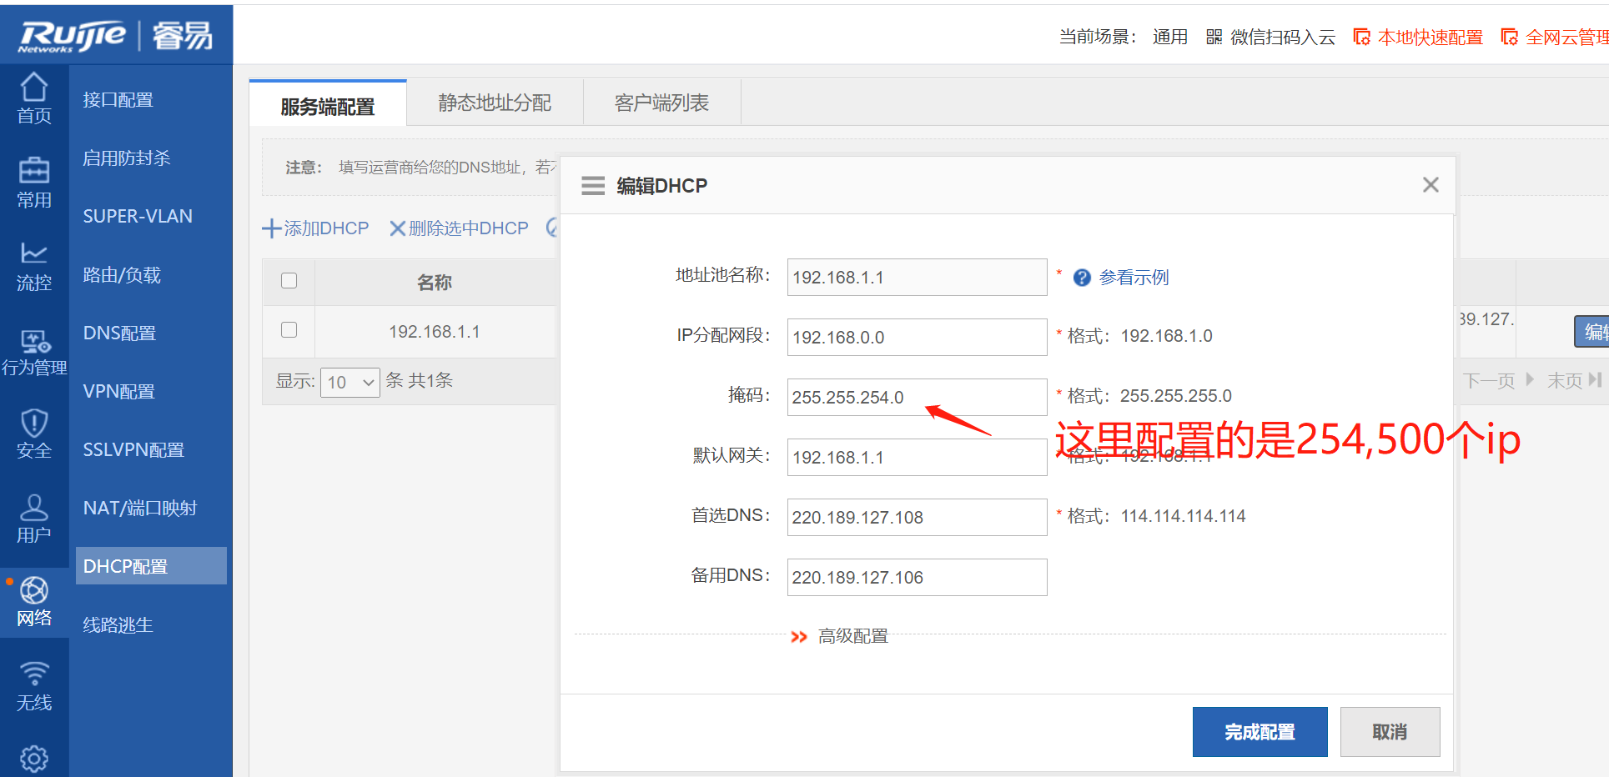This screenshot has height=777, width=1609.
Task: Open the 行为管理 section
Action: 34,351
